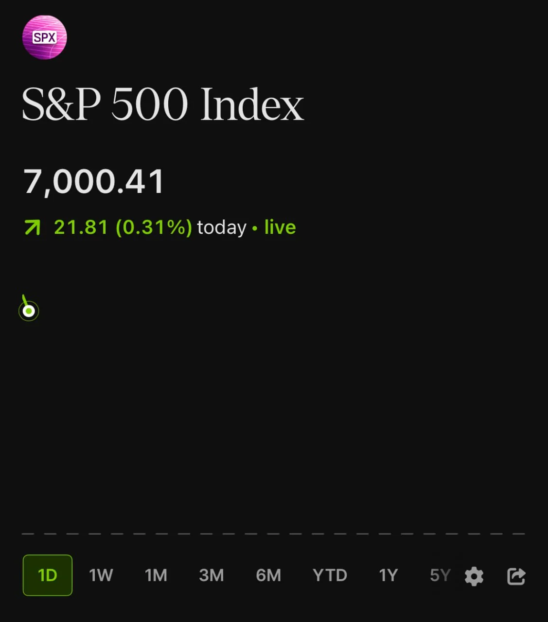Screen dimensions: 548x622
Task: Select the 3M time range
Action: tap(211, 575)
